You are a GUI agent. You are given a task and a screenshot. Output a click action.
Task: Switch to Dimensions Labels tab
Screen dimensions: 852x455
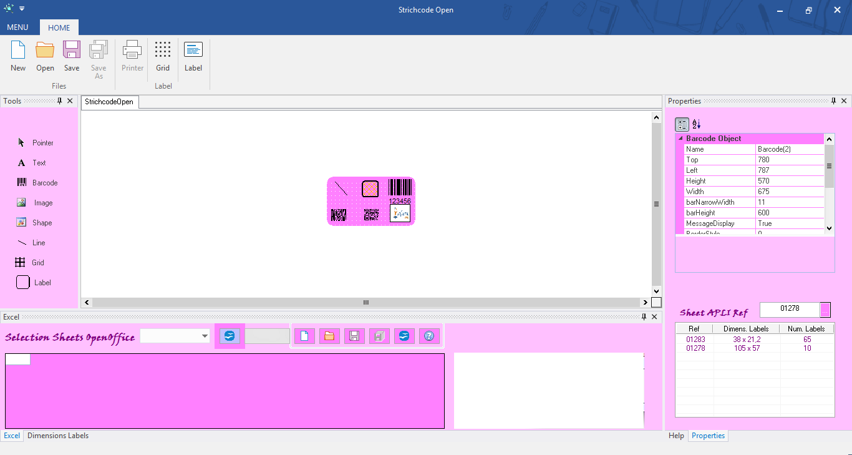58,436
